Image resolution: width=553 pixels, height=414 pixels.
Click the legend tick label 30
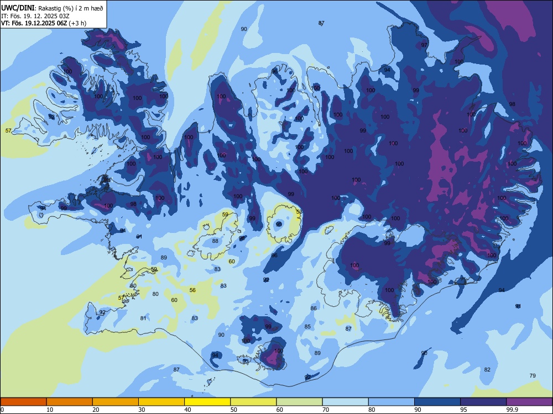[142, 410]
